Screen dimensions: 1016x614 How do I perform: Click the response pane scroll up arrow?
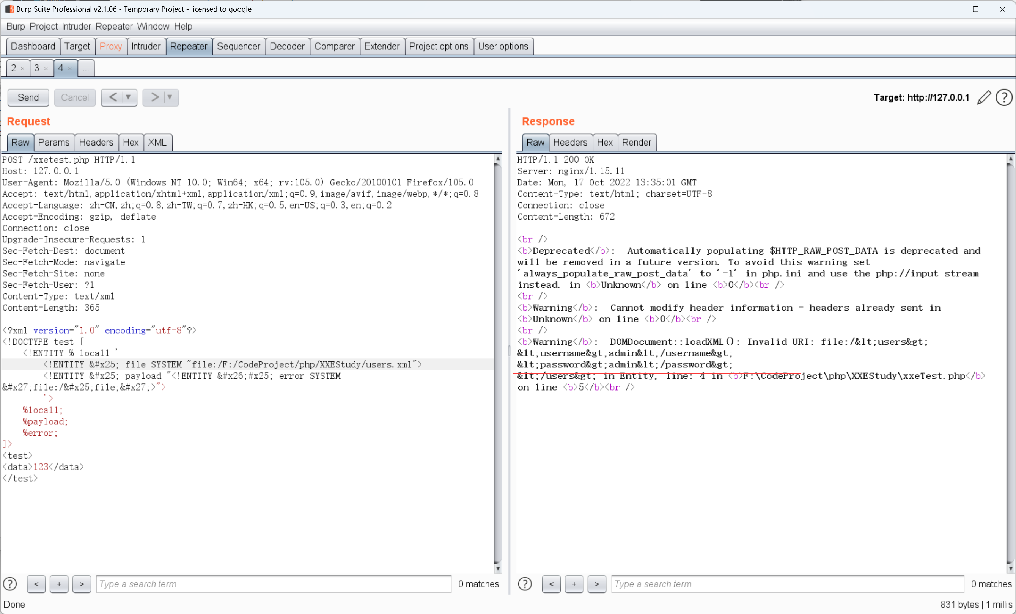click(x=1010, y=159)
